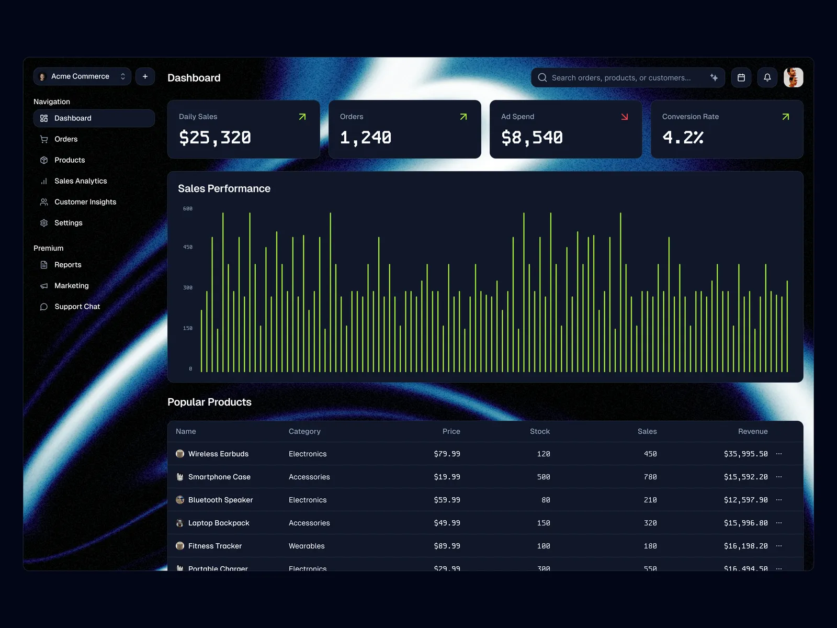The image size is (837, 628).
Task: Open Customer Insights page
Action: (85, 202)
